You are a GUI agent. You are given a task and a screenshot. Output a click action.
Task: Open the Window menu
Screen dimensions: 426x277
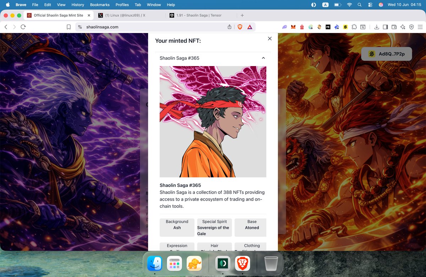[154, 5]
